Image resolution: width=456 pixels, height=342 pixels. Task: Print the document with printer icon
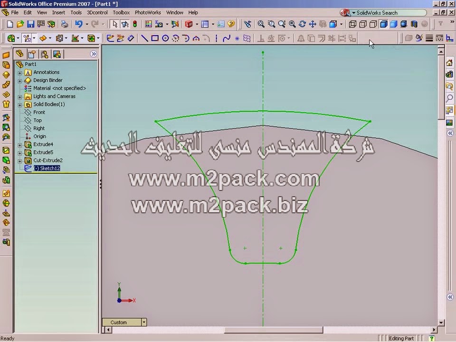point(64,24)
